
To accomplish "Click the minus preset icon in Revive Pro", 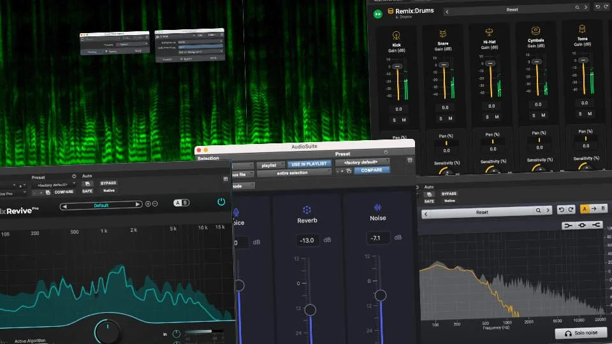I will [155, 204].
